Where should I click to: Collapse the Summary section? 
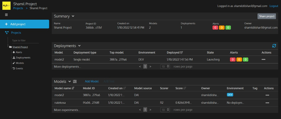pyautogui.click(x=73, y=16)
